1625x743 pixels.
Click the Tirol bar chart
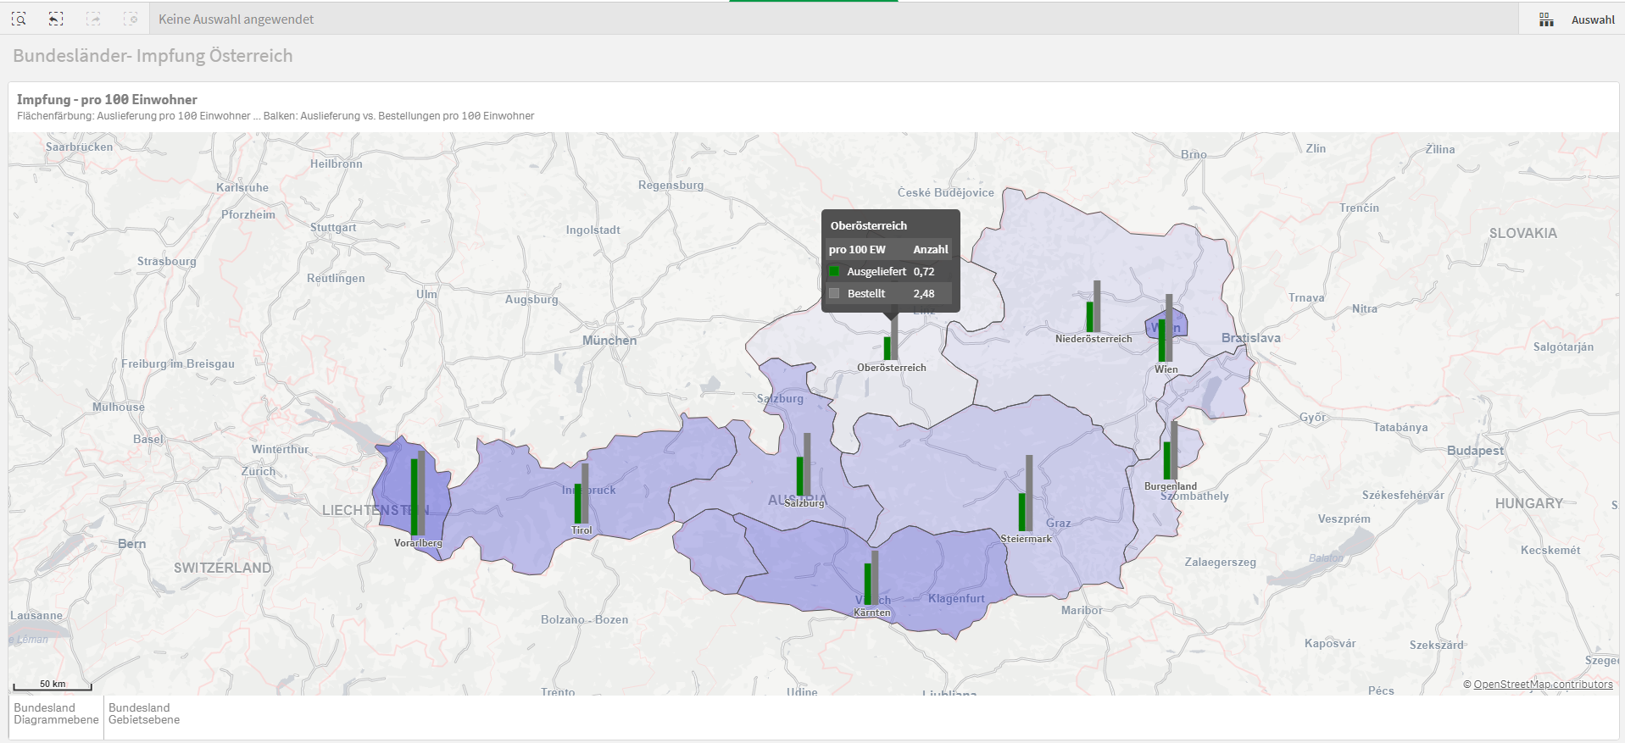[x=582, y=493]
